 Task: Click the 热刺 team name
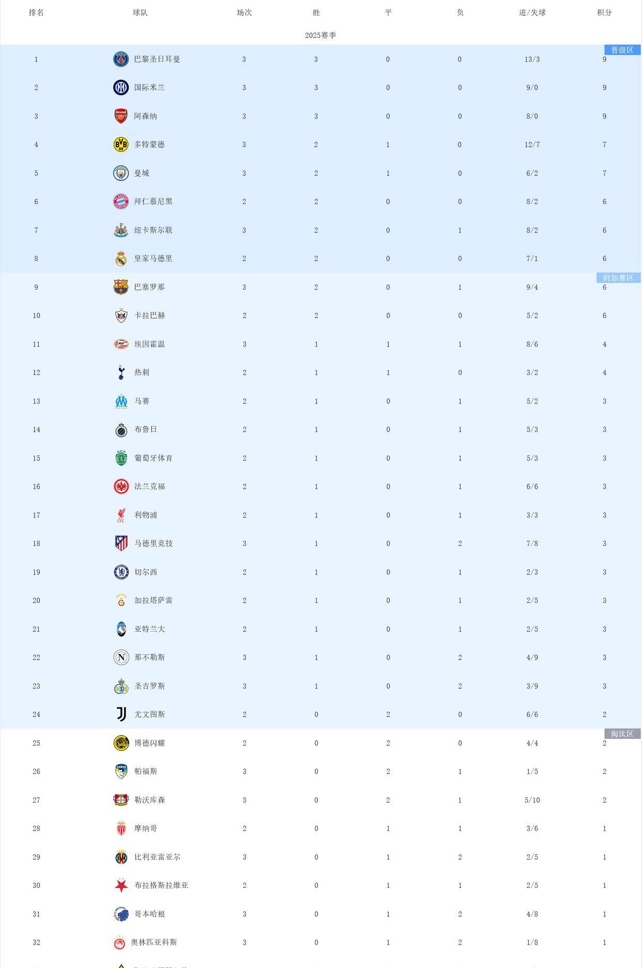[x=142, y=372]
